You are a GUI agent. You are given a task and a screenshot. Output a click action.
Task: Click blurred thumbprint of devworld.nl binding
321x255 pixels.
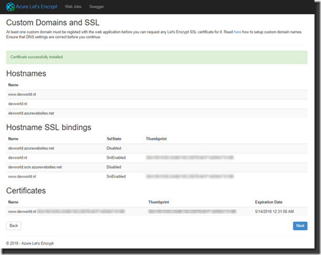190,158
